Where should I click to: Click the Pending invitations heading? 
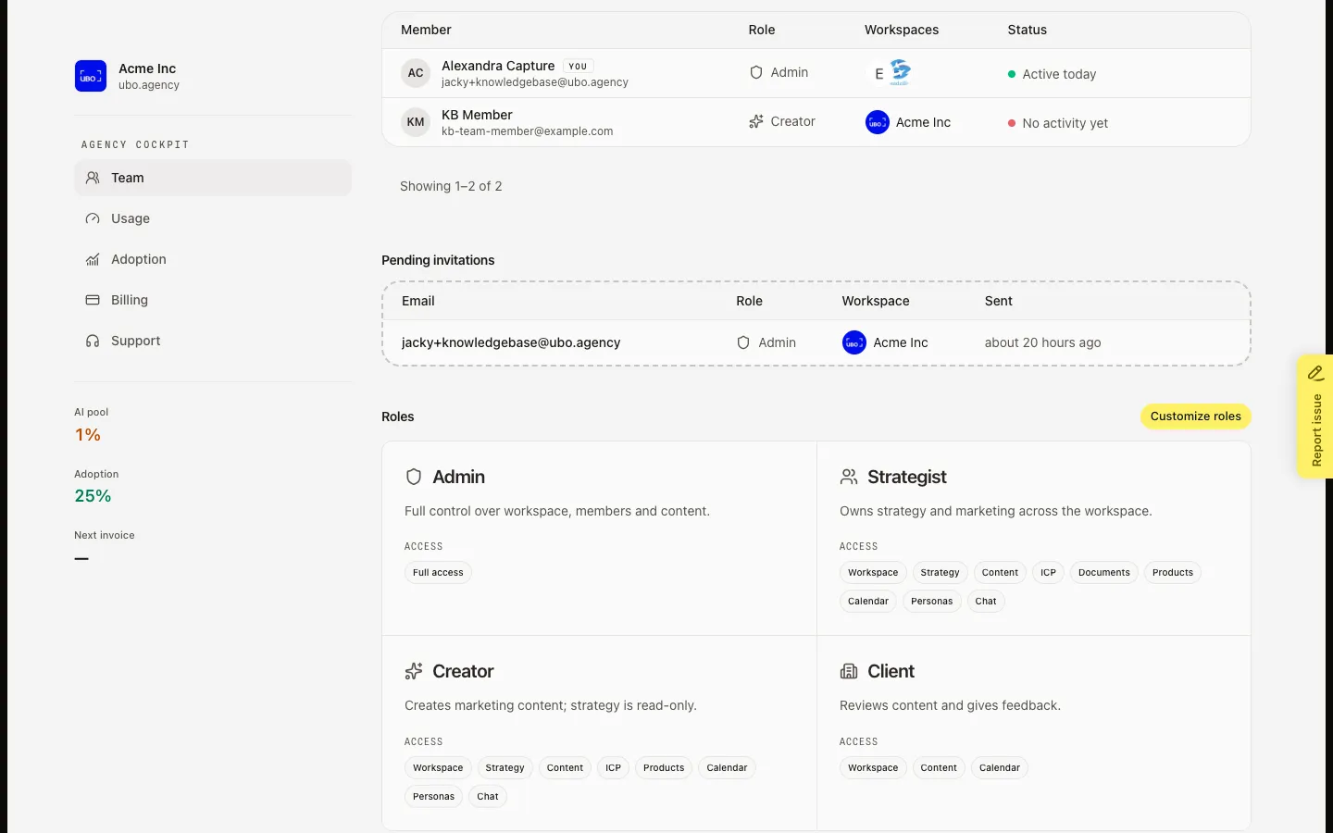[x=438, y=260]
